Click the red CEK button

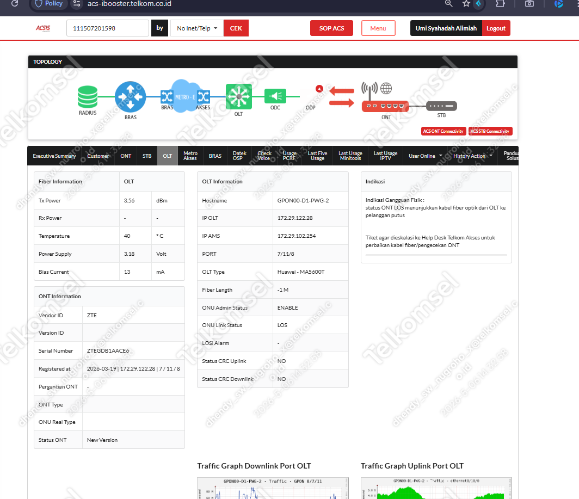point(236,28)
